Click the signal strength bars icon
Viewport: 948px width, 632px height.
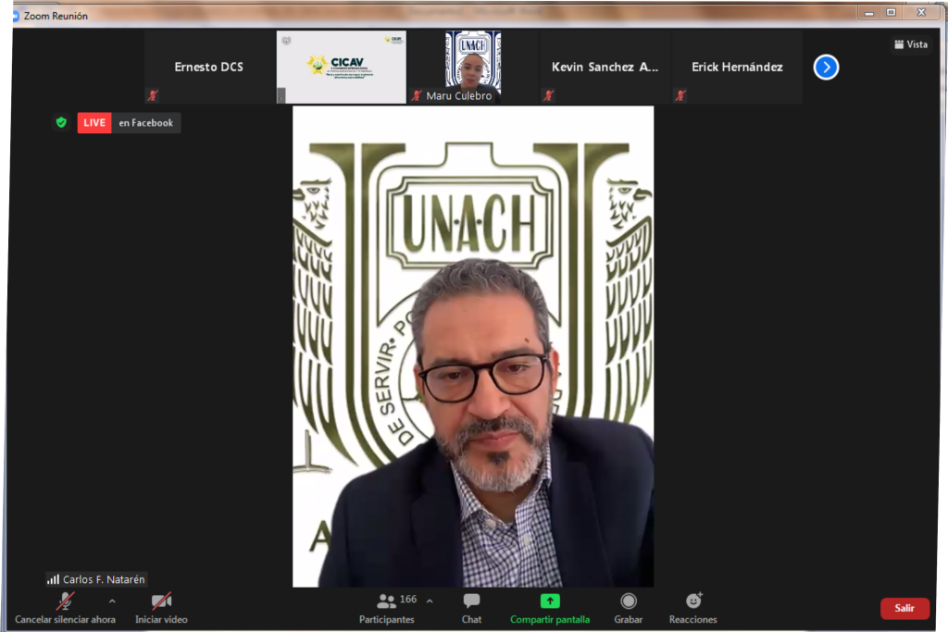coord(53,579)
